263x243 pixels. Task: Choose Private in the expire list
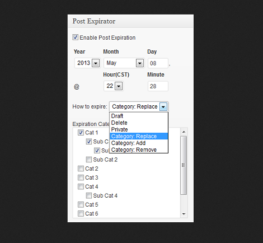click(139, 129)
